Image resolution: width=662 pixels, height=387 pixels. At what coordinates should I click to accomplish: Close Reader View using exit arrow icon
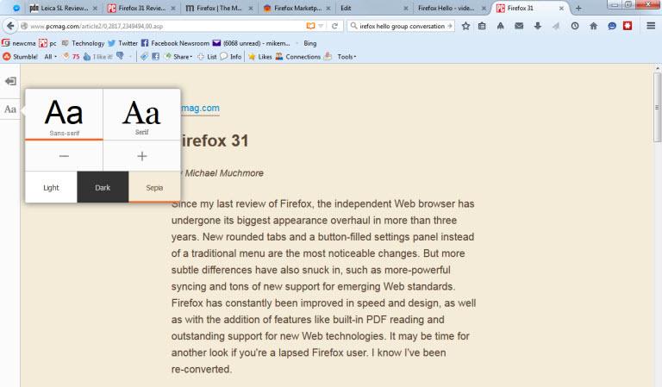(10, 81)
